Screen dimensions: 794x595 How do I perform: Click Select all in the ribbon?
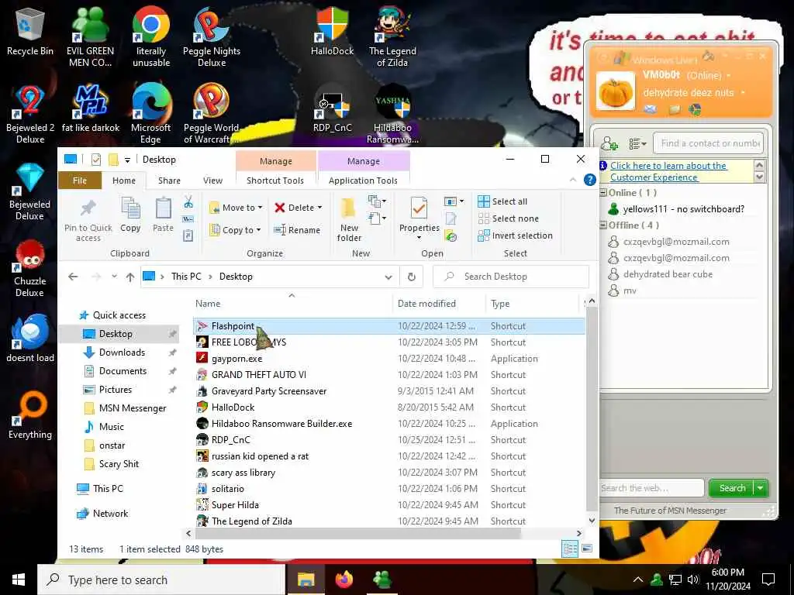(502, 201)
